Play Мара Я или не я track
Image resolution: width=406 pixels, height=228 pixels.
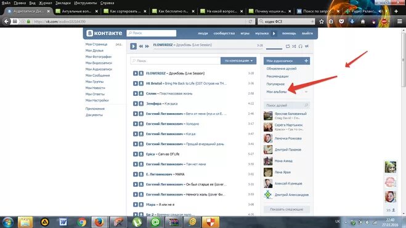[x=136, y=205]
